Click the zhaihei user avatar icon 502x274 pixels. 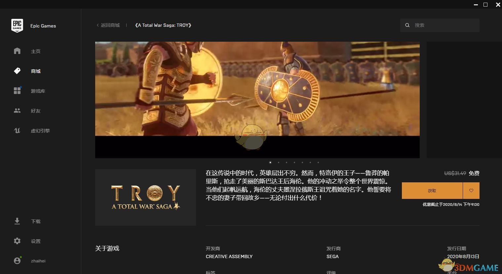pos(17,261)
